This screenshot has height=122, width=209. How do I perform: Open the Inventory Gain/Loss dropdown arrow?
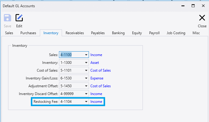tap(86, 78)
